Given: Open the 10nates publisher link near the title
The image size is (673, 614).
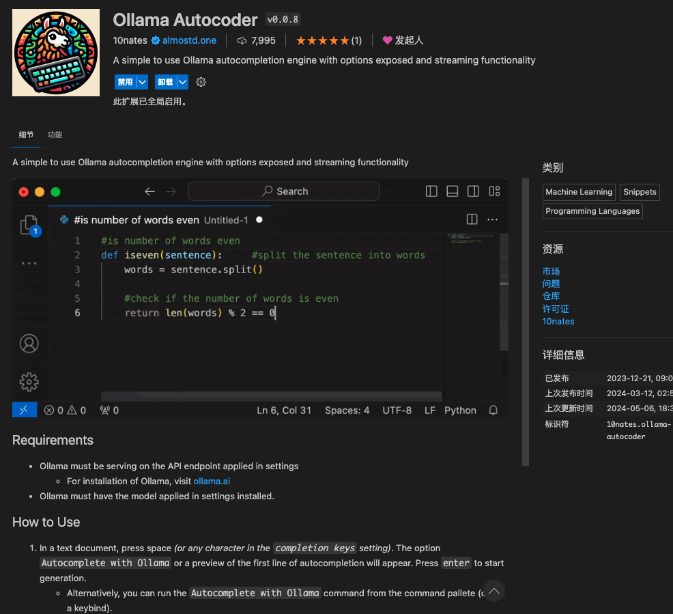Looking at the screenshot, I should point(130,40).
